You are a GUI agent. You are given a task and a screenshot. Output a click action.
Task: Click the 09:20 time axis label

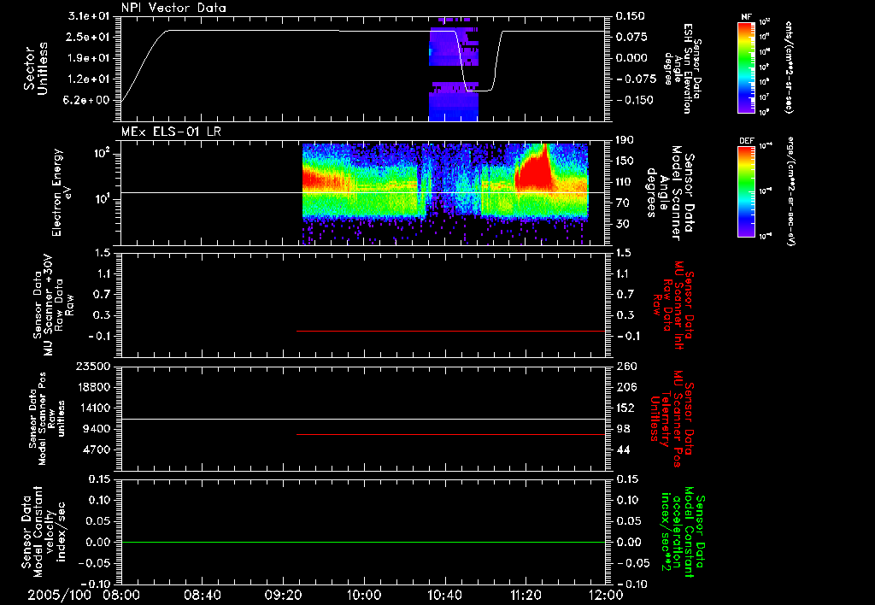coord(283,595)
